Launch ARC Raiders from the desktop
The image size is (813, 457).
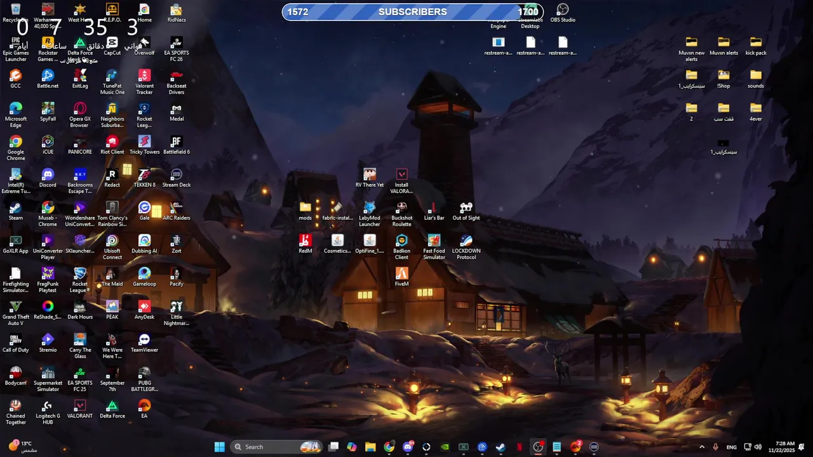coord(177,211)
